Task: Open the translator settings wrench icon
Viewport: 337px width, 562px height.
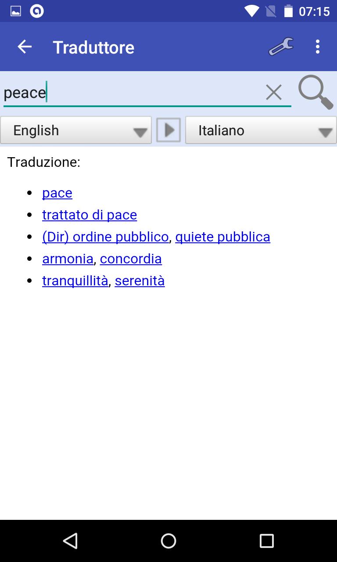Action: [x=281, y=47]
